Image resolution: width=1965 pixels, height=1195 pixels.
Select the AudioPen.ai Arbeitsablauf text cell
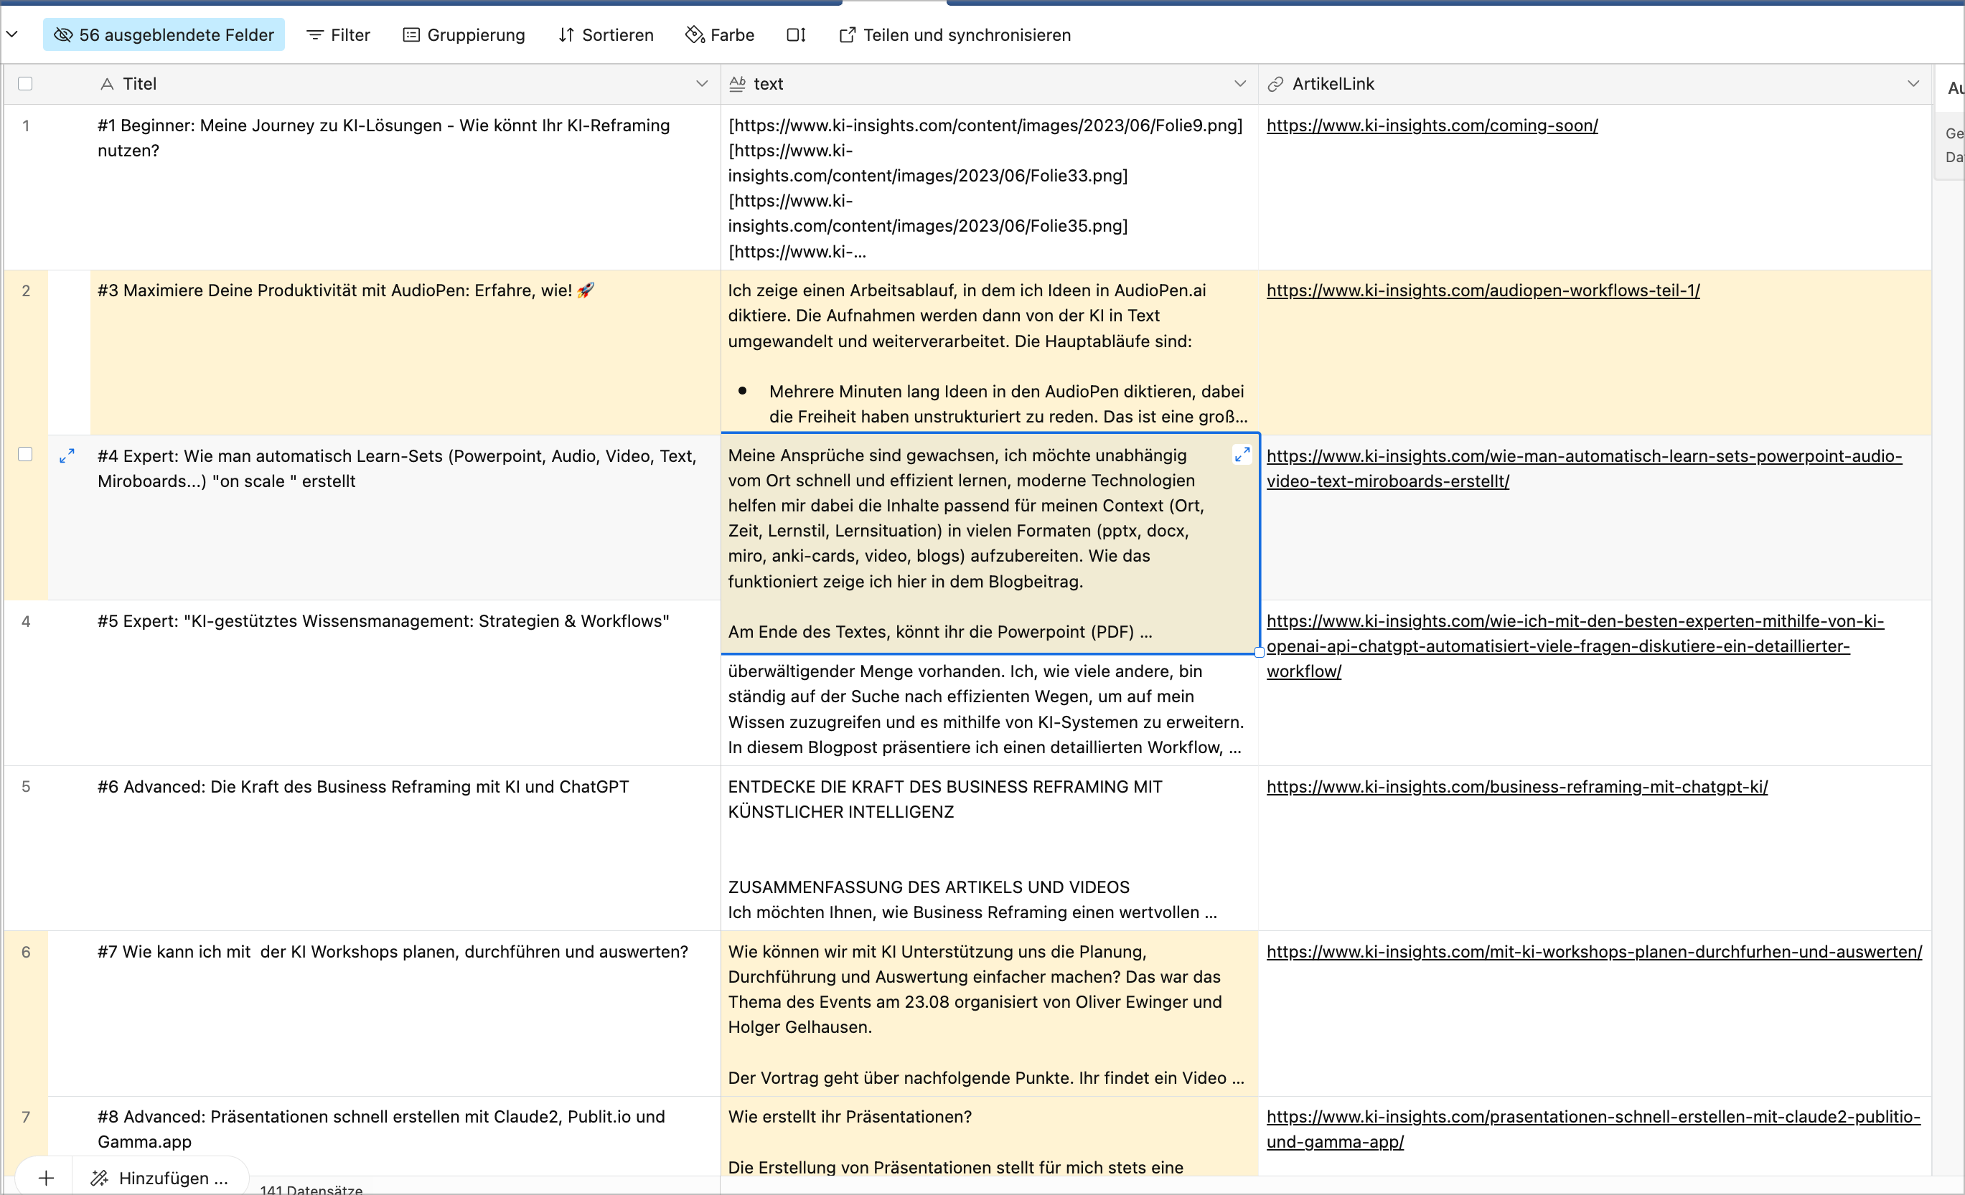pos(990,352)
